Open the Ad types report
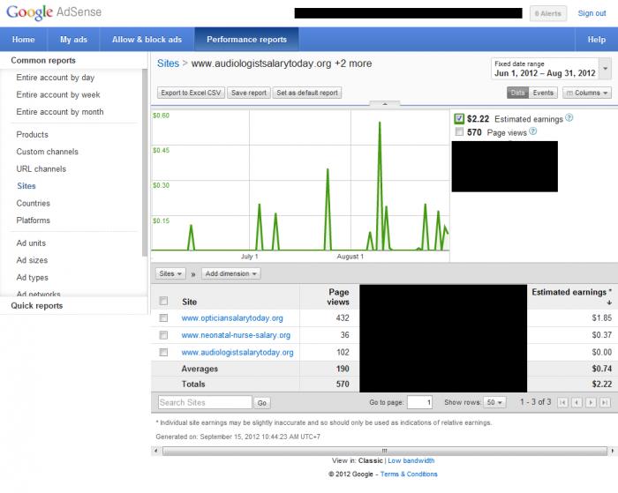Image resolution: width=618 pixels, height=493 pixels. tap(33, 278)
